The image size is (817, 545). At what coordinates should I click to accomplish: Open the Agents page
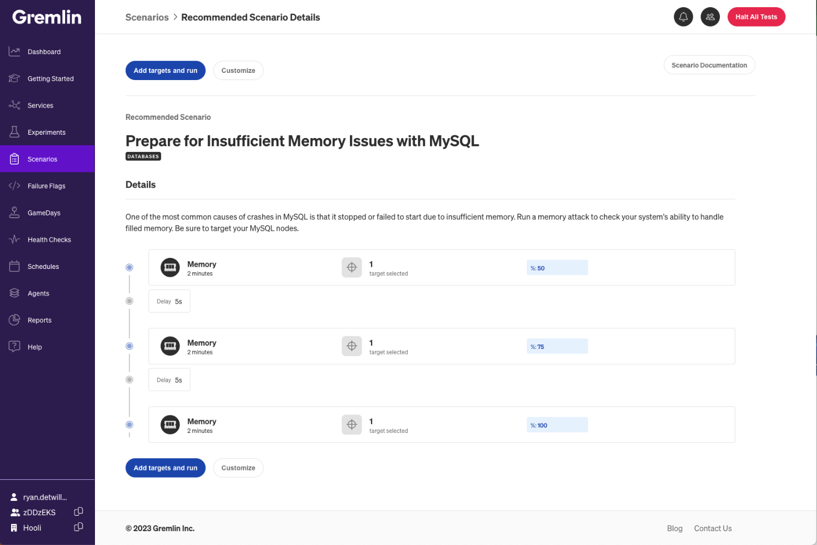(39, 294)
